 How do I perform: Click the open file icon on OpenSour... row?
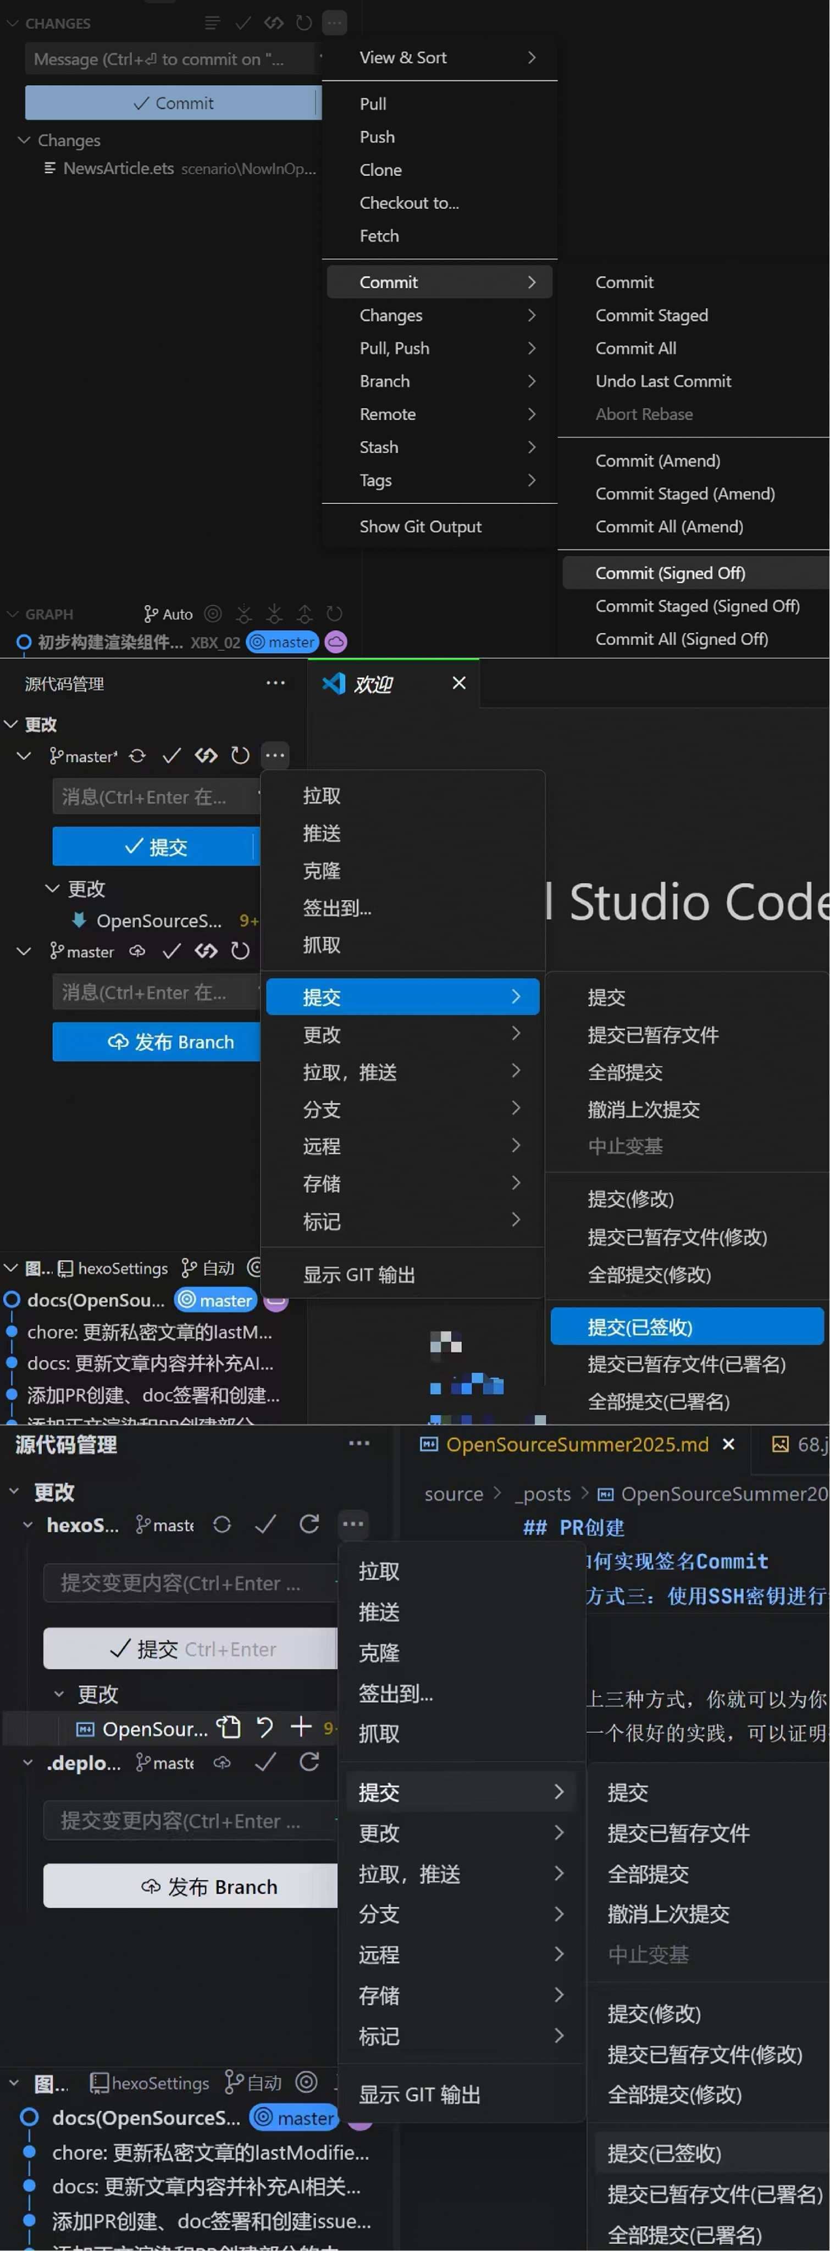tap(229, 1727)
